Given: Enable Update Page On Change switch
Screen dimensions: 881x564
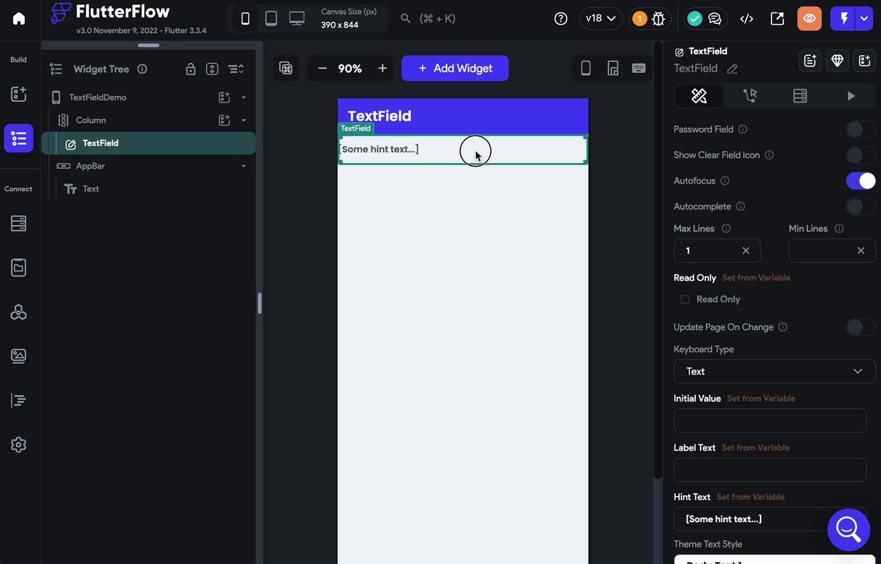Looking at the screenshot, I should (860, 327).
